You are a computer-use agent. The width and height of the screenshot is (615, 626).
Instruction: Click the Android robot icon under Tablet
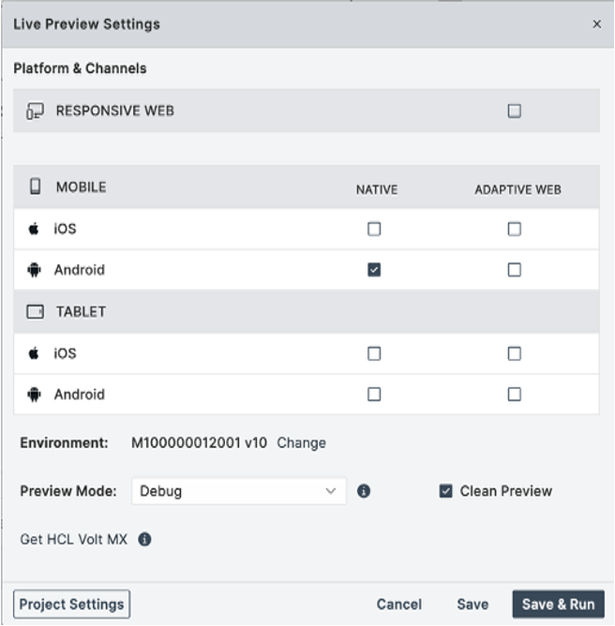point(35,395)
